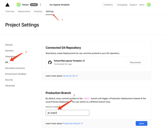This screenshot has width=165, height=134.
Task: Expand the team switcher chevron
Action: coord(40,5)
